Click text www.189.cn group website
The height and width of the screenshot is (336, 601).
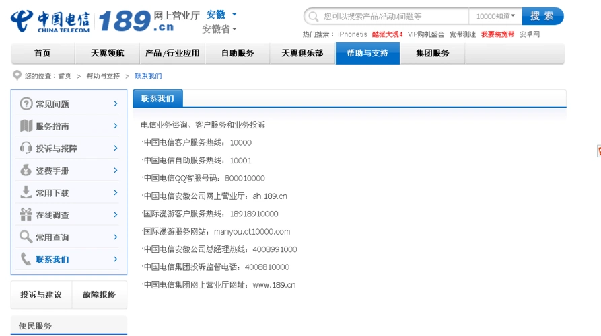(x=274, y=285)
